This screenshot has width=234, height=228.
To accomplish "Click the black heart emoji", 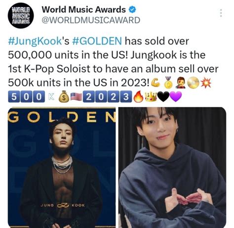I will coord(163,97).
